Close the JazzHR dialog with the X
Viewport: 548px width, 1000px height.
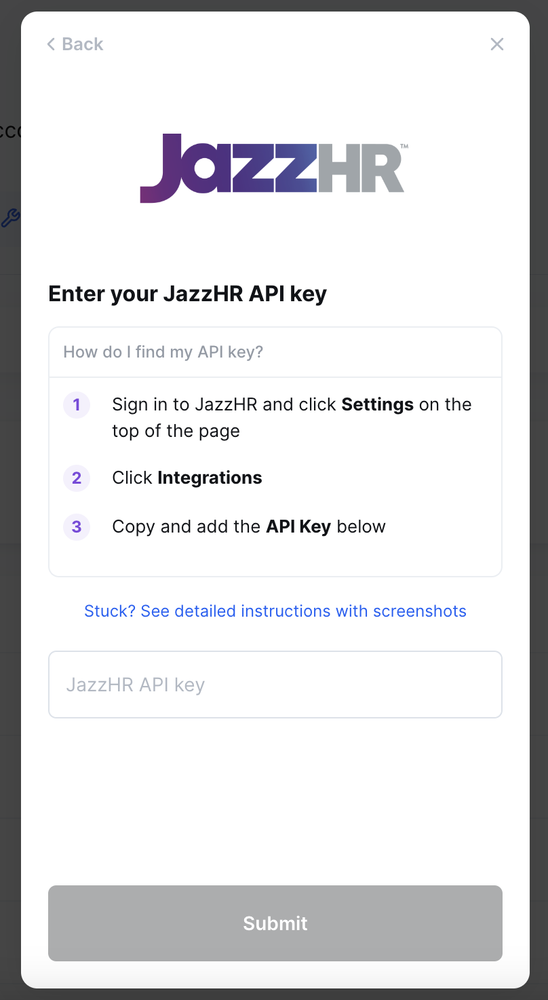point(497,45)
